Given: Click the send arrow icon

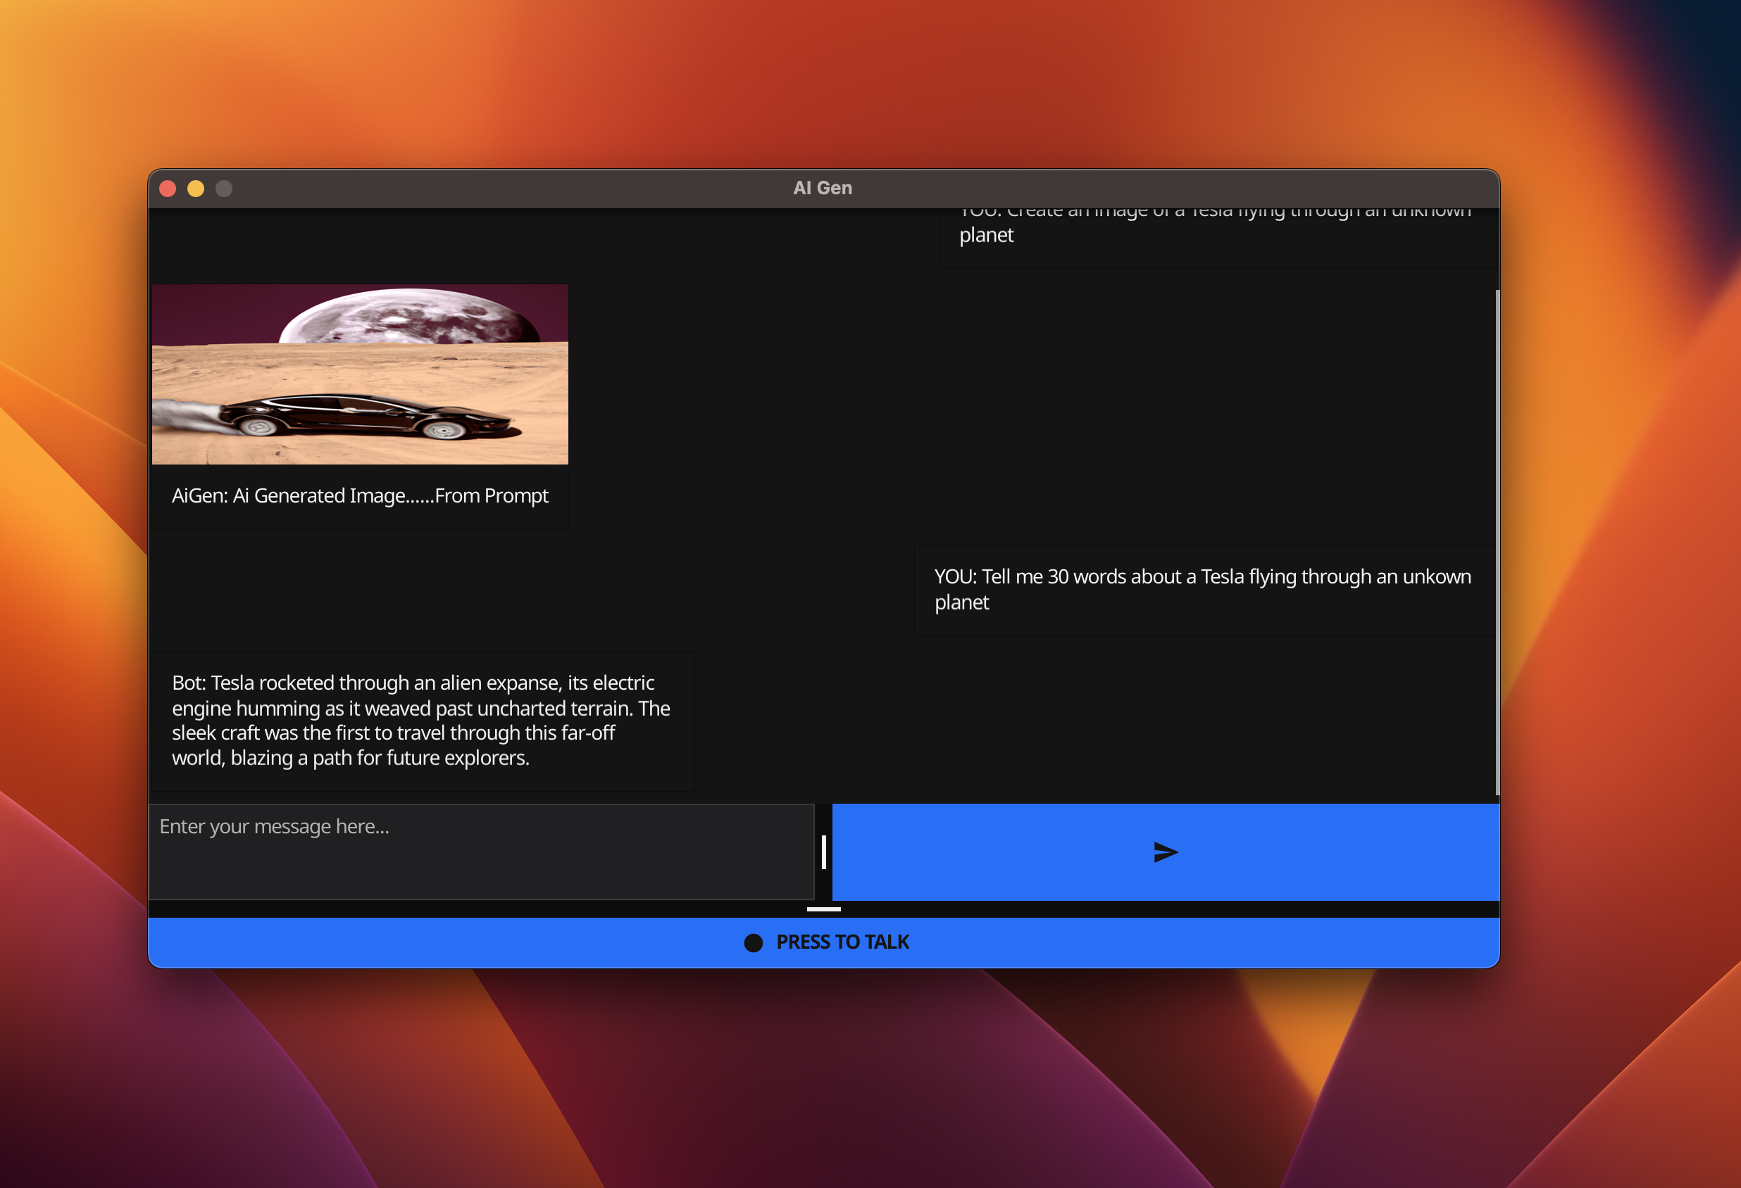Looking at the screenshot, I should click(x=1166, y=852).
